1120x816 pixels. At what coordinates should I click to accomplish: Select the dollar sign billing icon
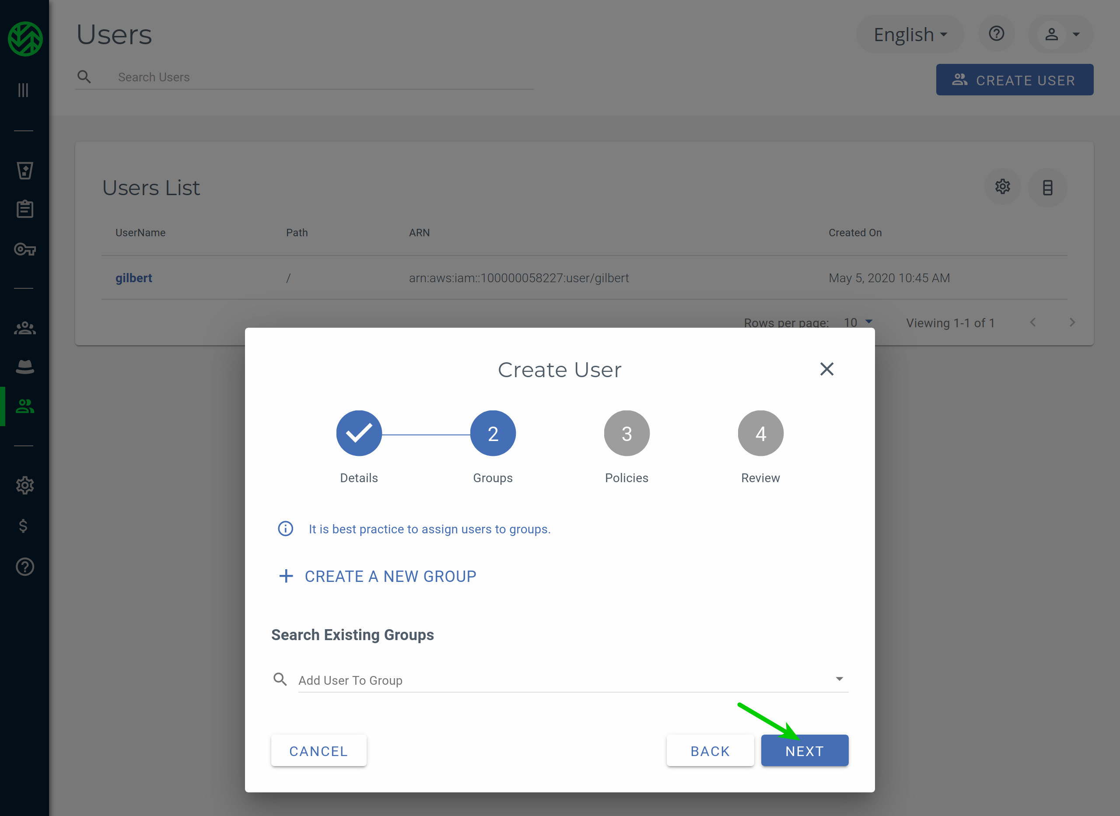point(24,525)
